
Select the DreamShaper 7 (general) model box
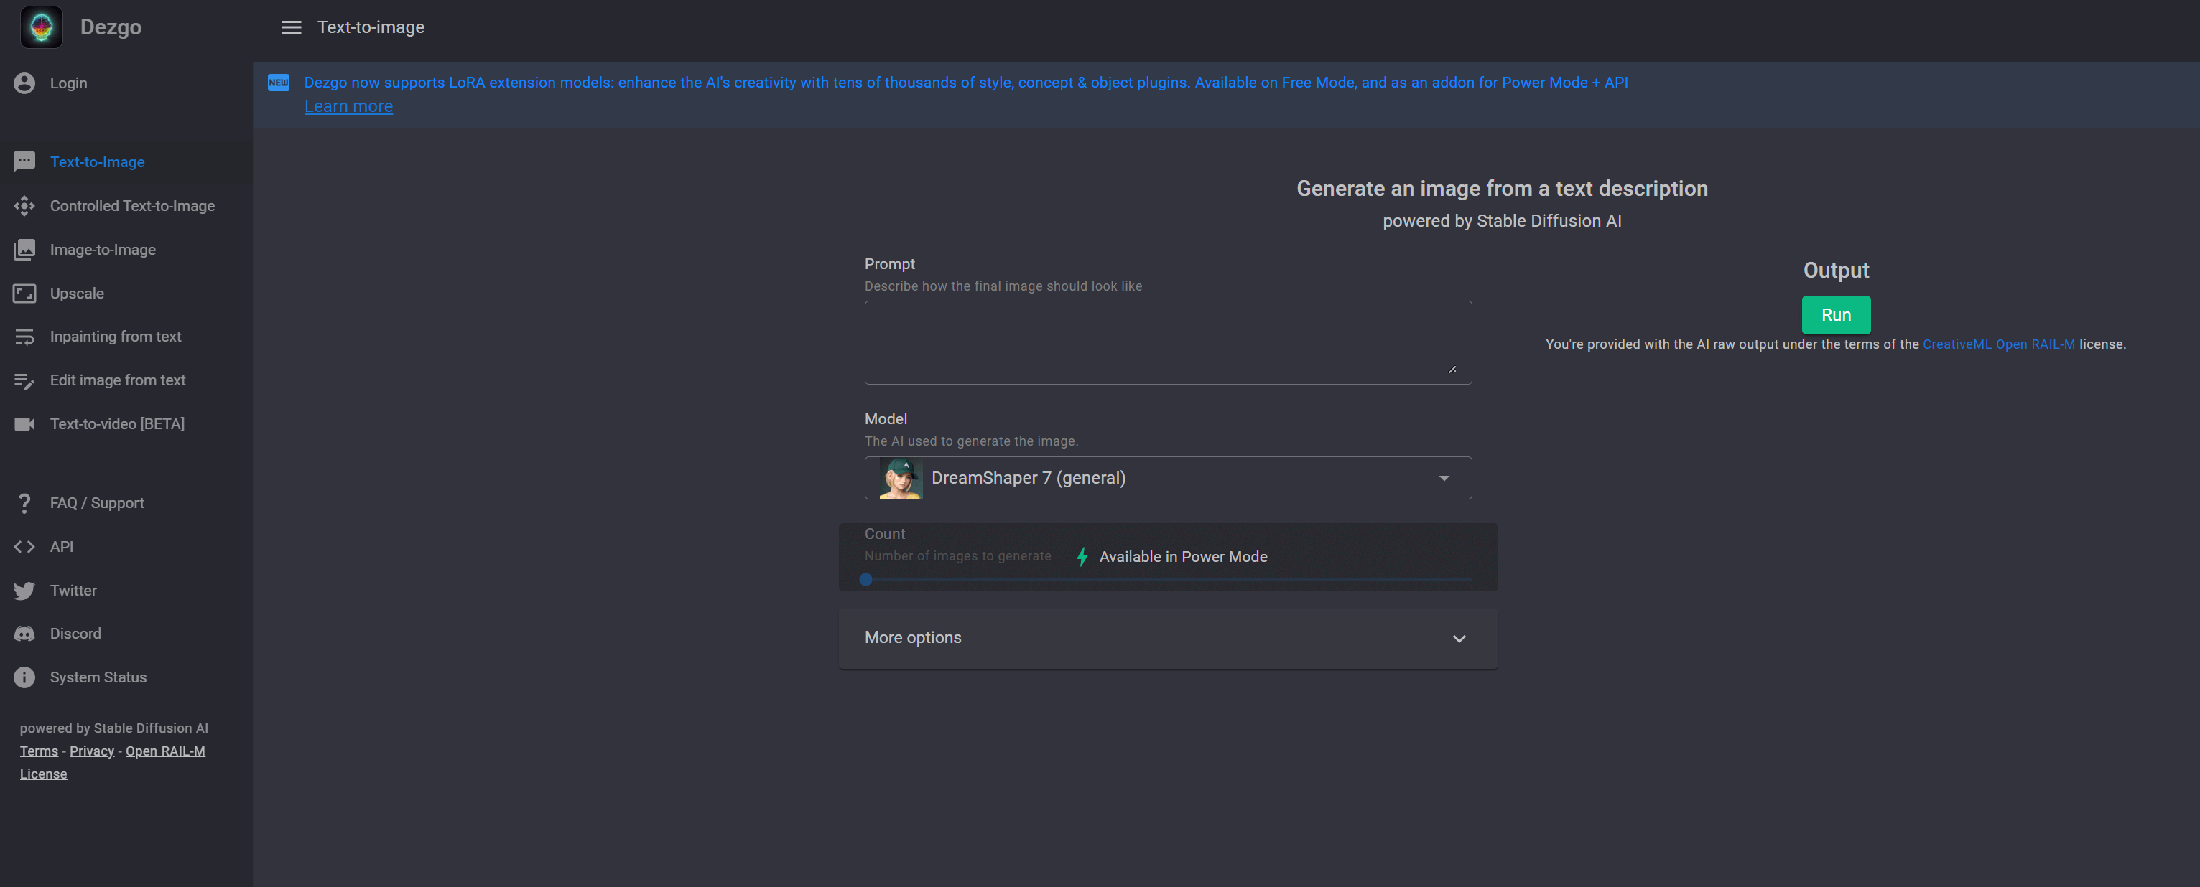pos(1167,478)
